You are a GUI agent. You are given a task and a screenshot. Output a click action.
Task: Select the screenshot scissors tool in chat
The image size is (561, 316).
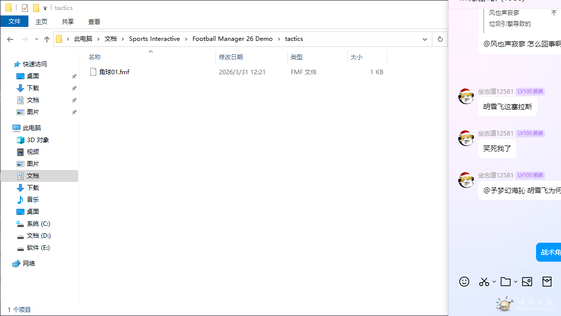point(484,282)
